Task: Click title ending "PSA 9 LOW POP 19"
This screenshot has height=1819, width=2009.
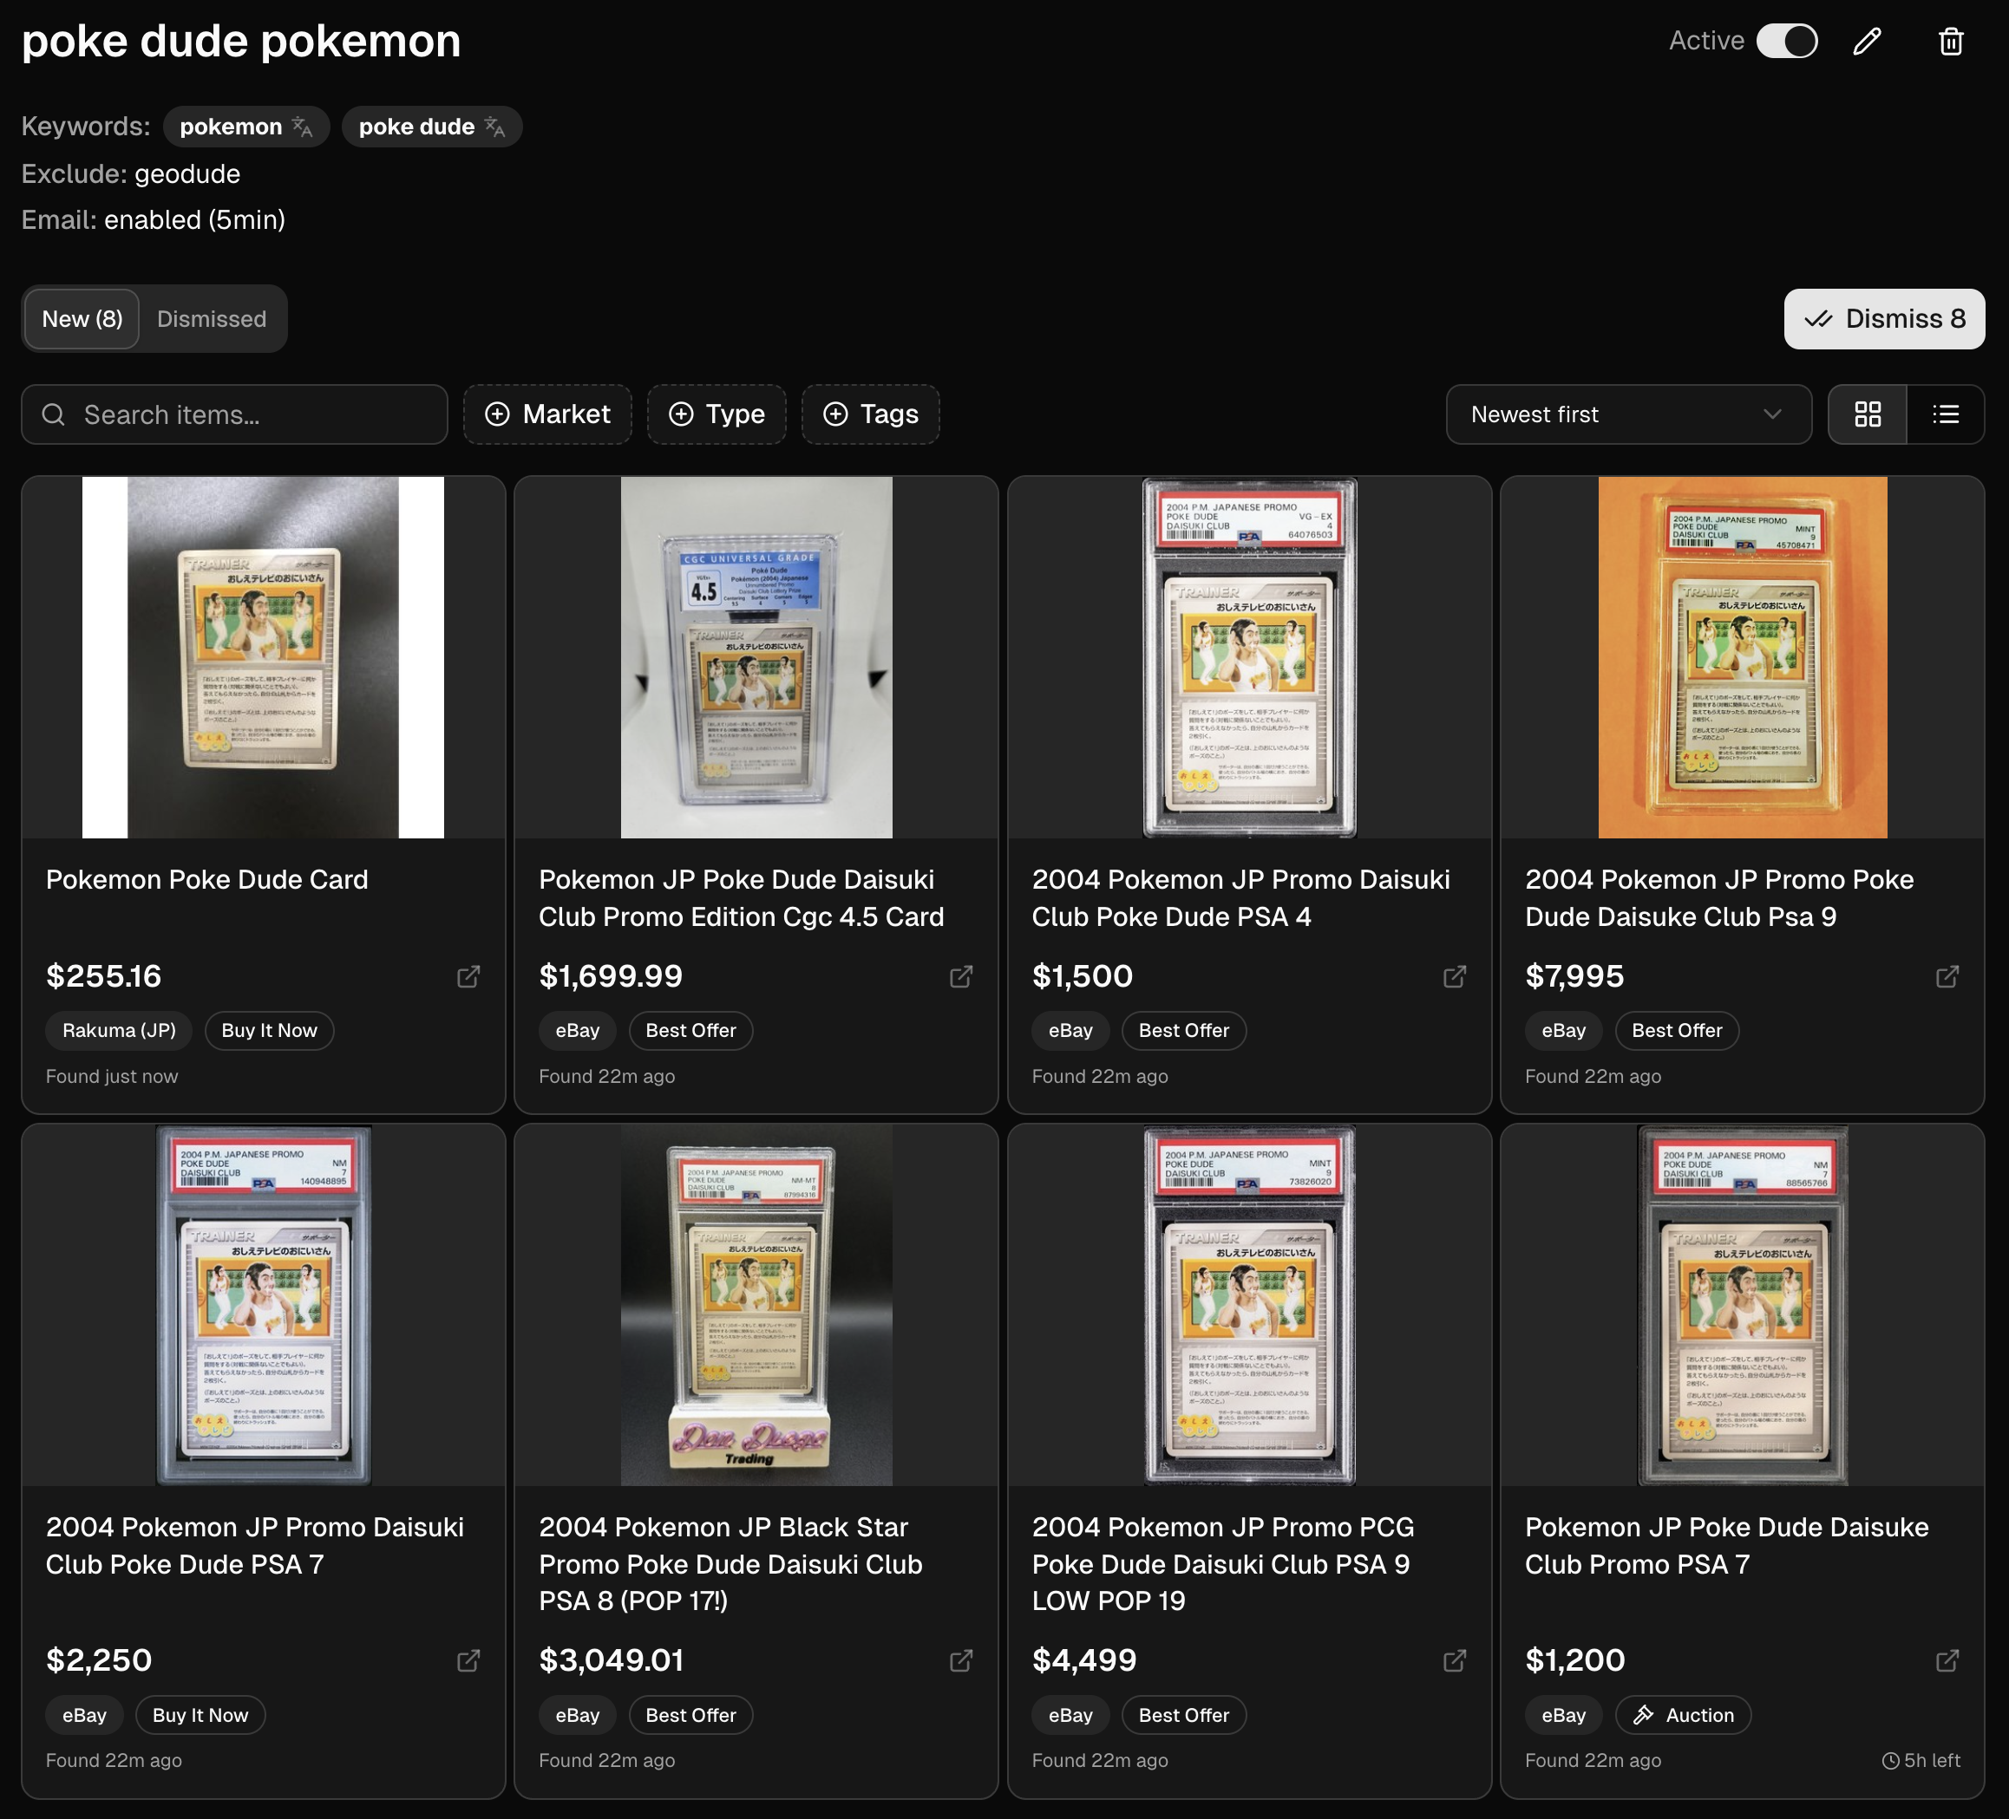Action: click(x=1223, y=1564)
